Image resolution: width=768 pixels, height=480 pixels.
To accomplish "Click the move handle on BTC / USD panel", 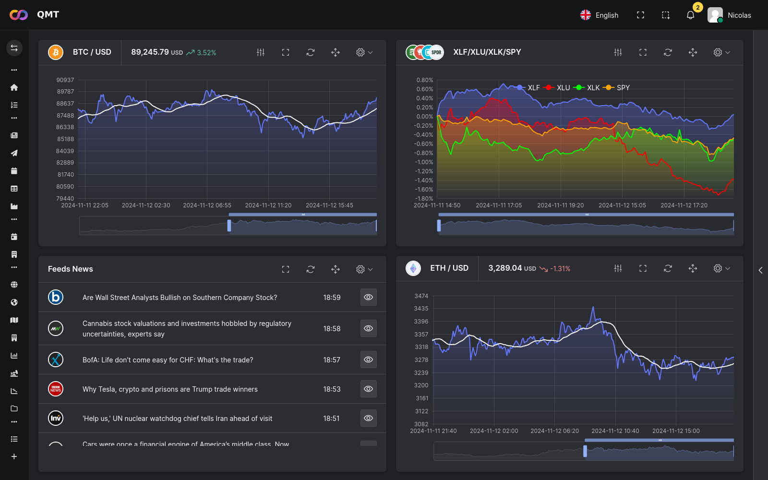I will tap(336, 52).
